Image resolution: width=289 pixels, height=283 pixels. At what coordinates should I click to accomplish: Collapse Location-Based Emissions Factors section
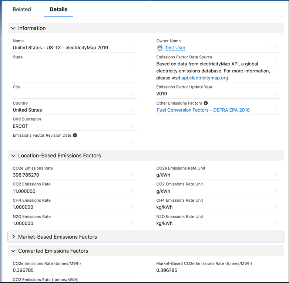point(13,156)
